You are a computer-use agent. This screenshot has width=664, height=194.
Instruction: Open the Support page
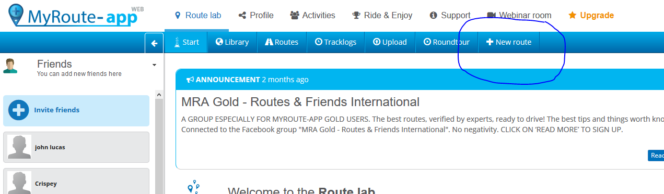pos(450,16)
